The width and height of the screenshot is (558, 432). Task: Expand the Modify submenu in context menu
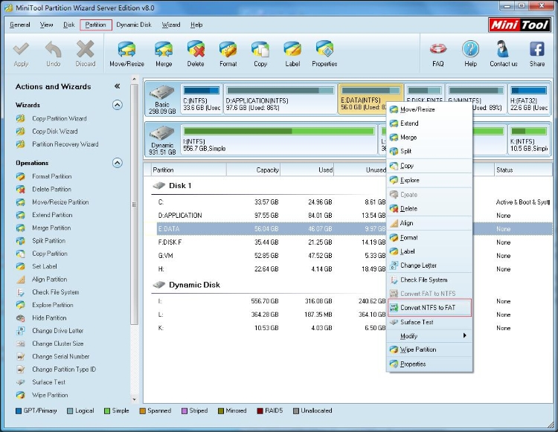pos(429,336)
